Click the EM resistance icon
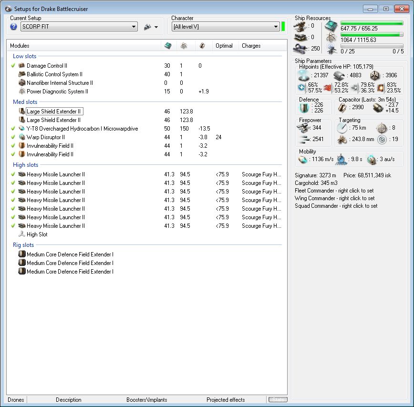414x407 pixels. pyautogui.click(x=301, y=87)
